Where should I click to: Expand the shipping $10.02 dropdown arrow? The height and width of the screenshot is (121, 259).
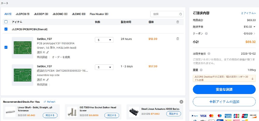tap(254, 27)
